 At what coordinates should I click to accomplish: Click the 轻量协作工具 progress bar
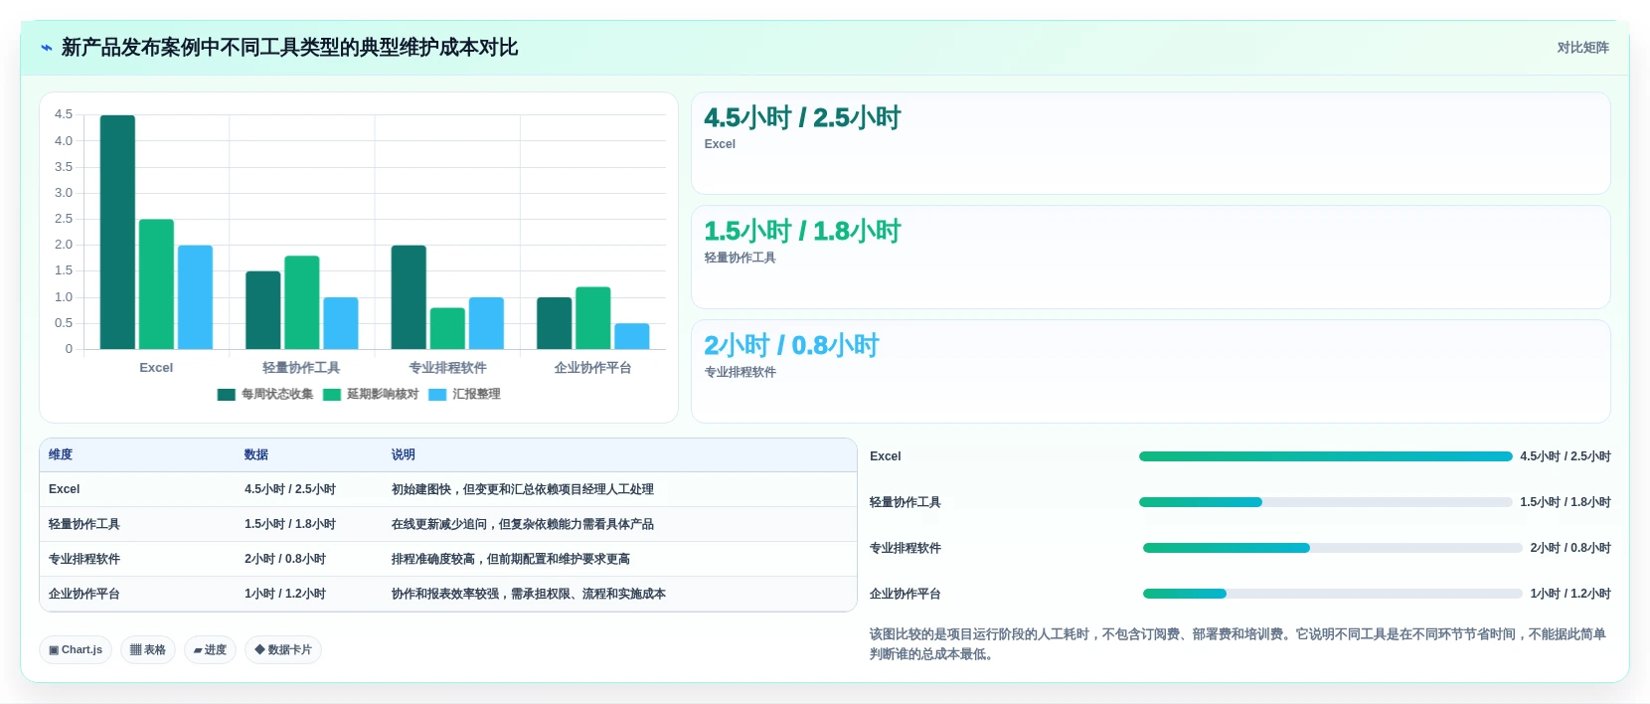[1325, 502]
